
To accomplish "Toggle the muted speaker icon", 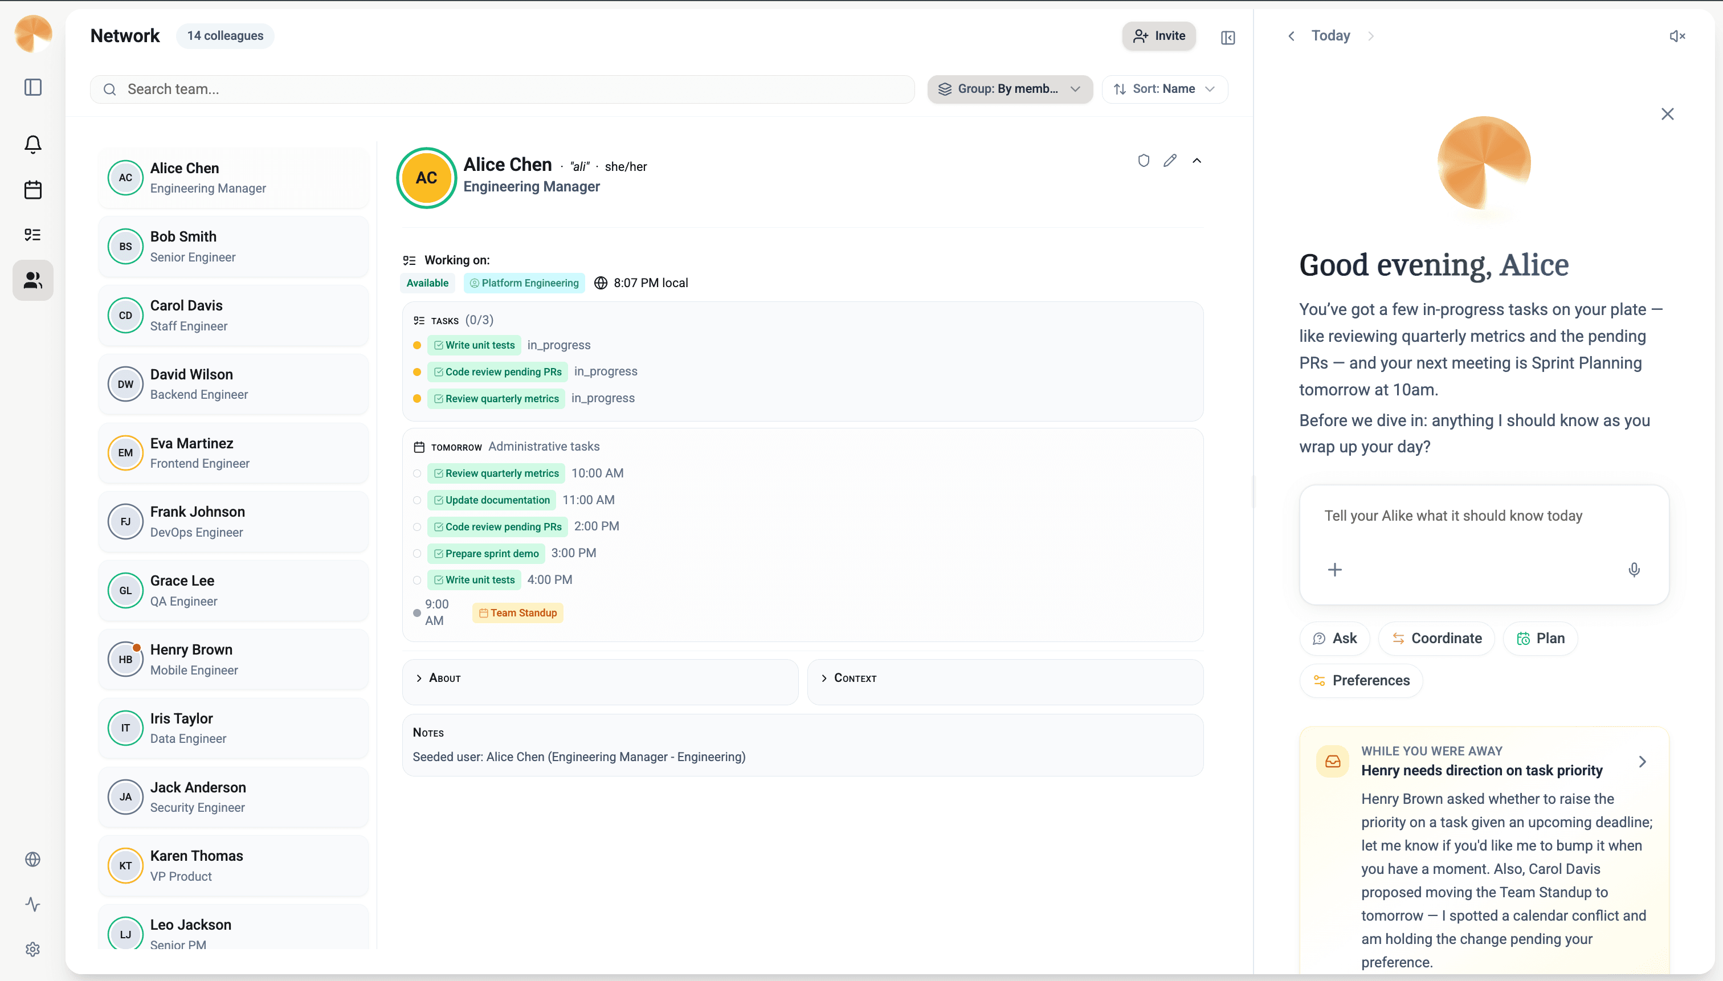I will coord(1677,36).
